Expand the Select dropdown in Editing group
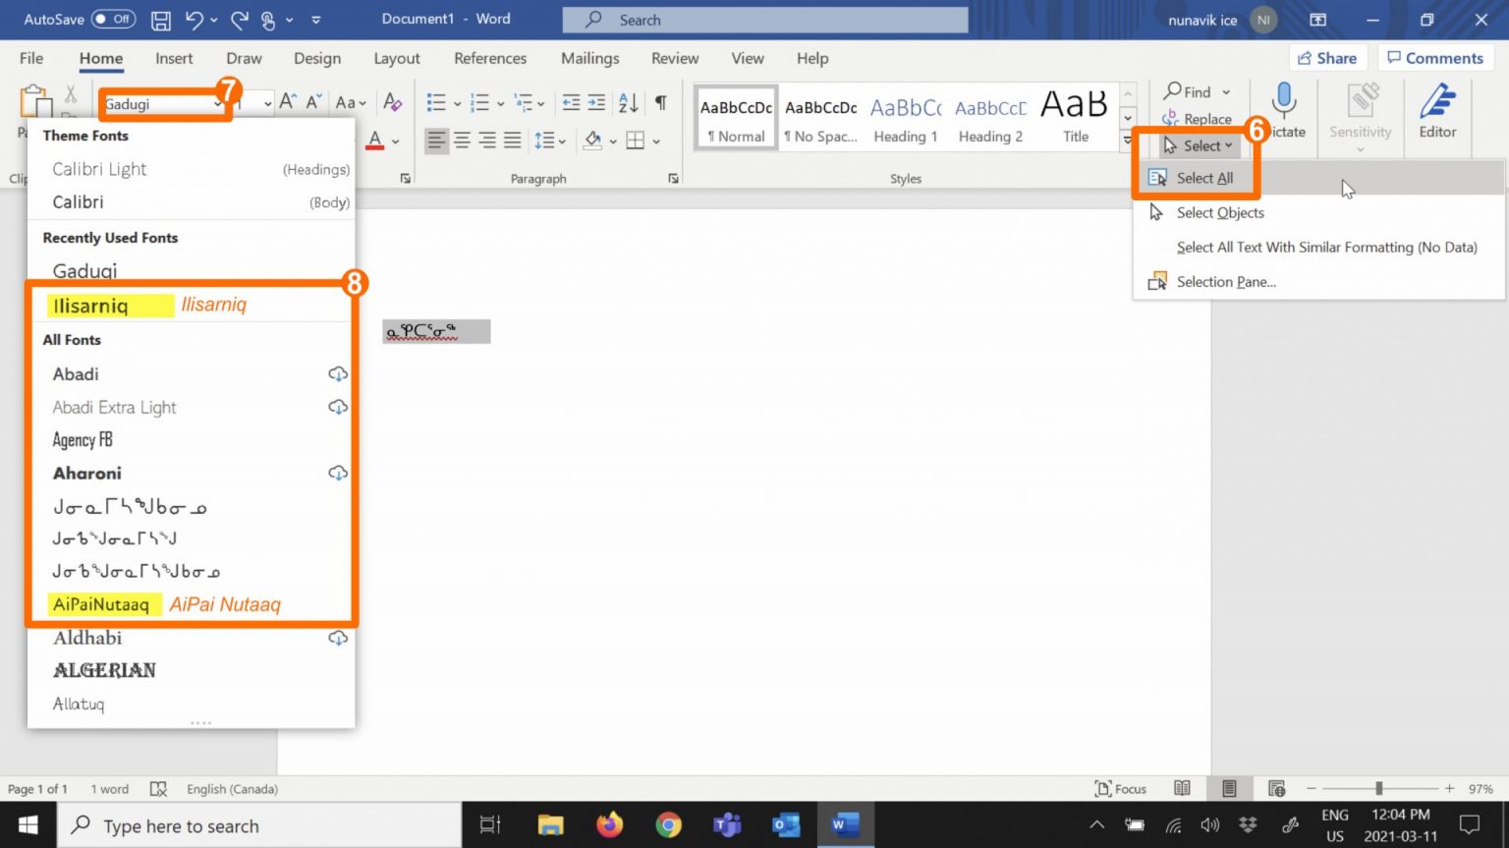The width and height of the screenshot is (1509, 848). [x=1199, y=145]
